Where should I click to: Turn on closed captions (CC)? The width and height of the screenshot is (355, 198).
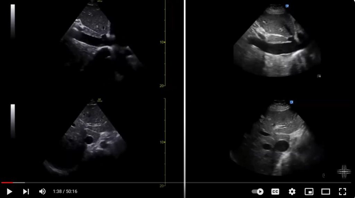tap(275, 191)
